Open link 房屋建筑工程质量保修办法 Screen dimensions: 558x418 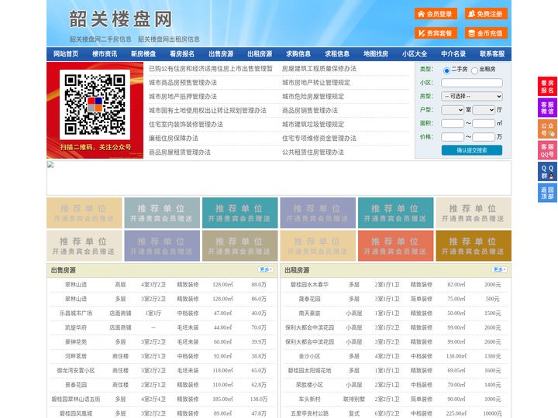319,69
